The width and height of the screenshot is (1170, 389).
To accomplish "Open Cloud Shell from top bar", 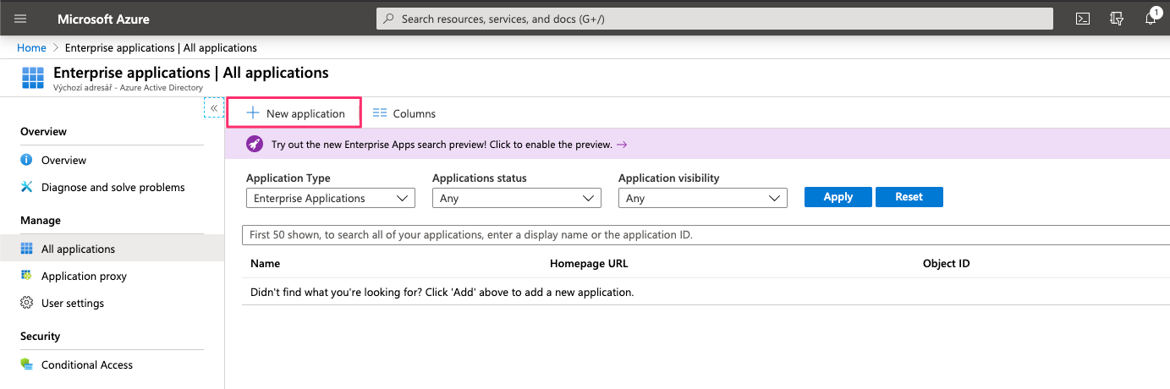I will coord(1082,19).
